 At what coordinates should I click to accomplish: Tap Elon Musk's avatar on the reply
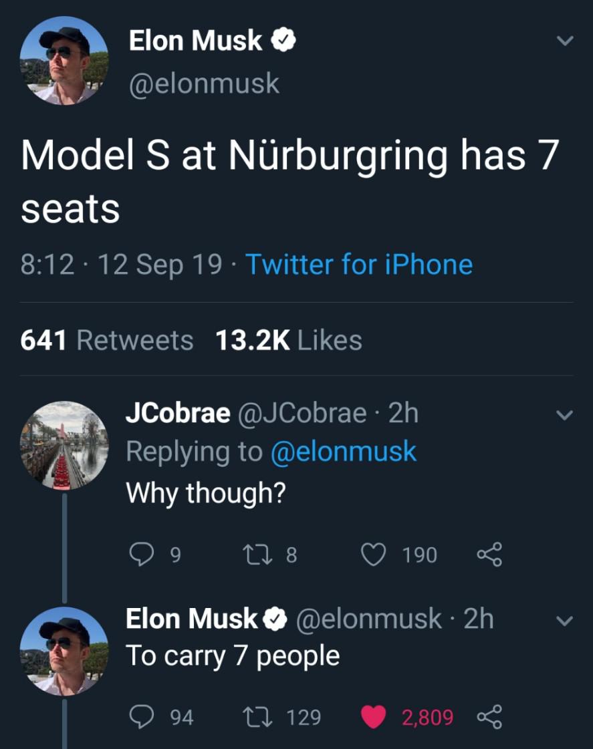click(x=64, y=651)
